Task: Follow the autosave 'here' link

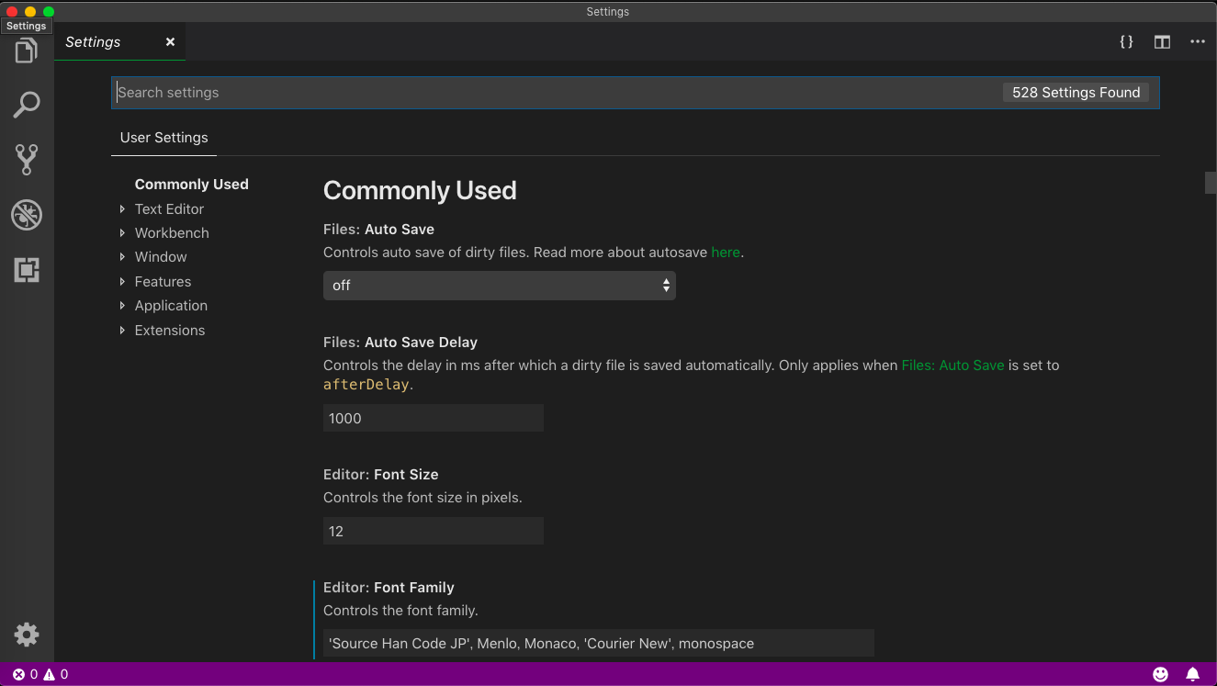Action: click(x=726, y=252)
